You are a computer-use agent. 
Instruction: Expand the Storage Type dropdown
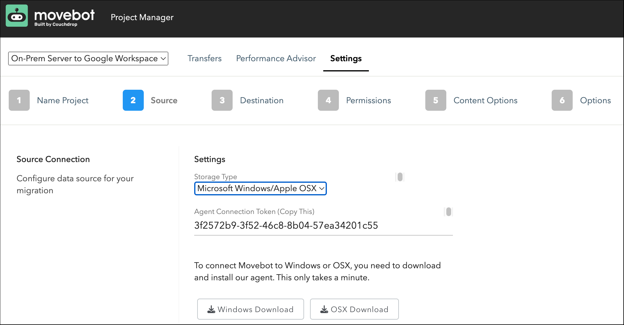tap(260, 188)
